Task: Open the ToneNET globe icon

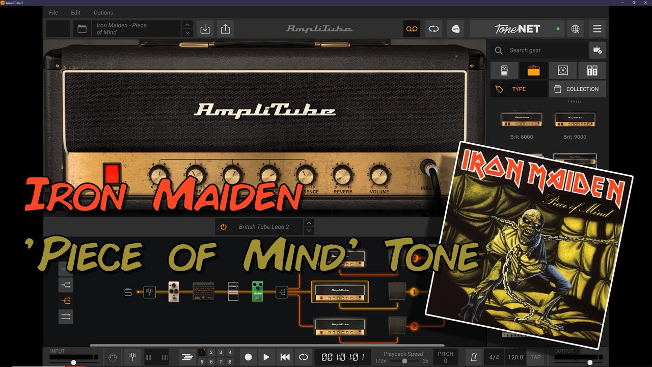Action: (575, 29)
